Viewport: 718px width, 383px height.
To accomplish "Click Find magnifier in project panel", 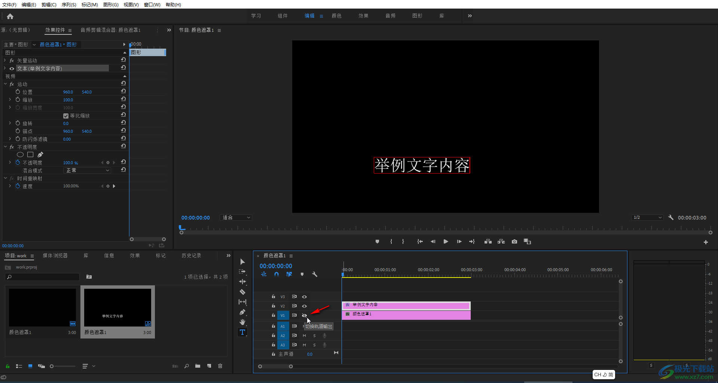I will (186, 366).
